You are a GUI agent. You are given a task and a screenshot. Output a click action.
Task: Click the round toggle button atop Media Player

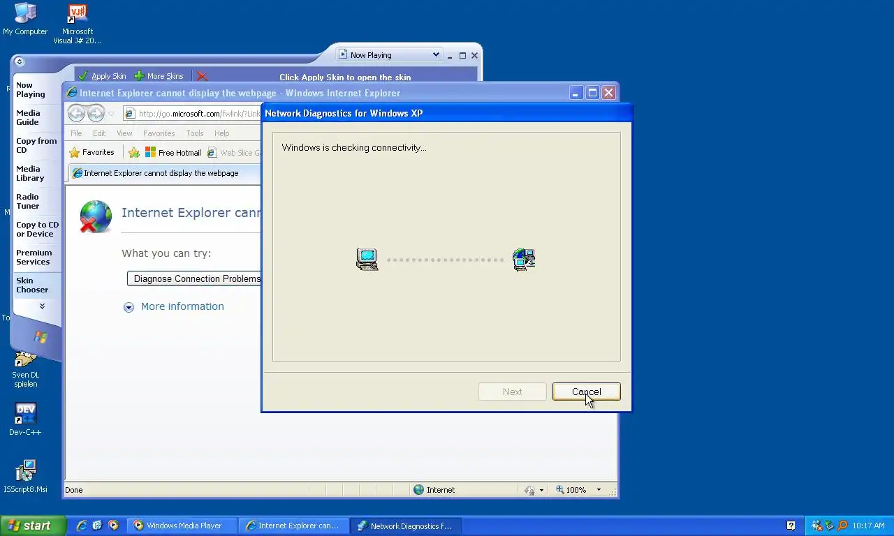pyautogui.click(x=20, y=61)
